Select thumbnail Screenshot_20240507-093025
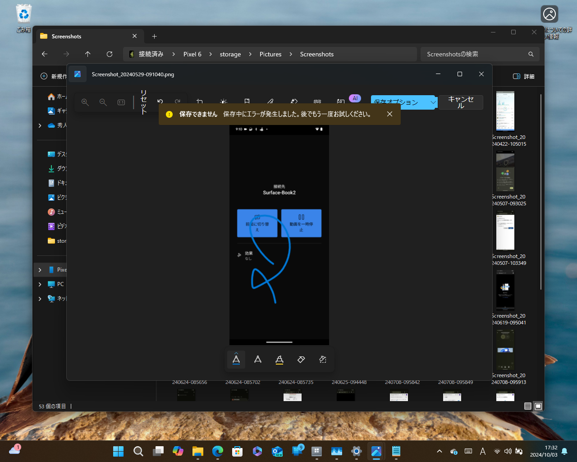The width and height of the screenshot is (577, 462). click(505, 171)
